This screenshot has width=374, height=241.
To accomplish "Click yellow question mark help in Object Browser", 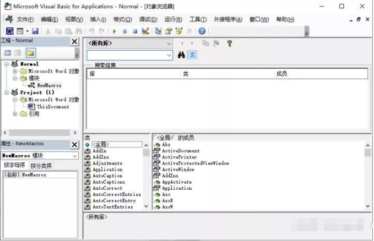I will (230, 43).
